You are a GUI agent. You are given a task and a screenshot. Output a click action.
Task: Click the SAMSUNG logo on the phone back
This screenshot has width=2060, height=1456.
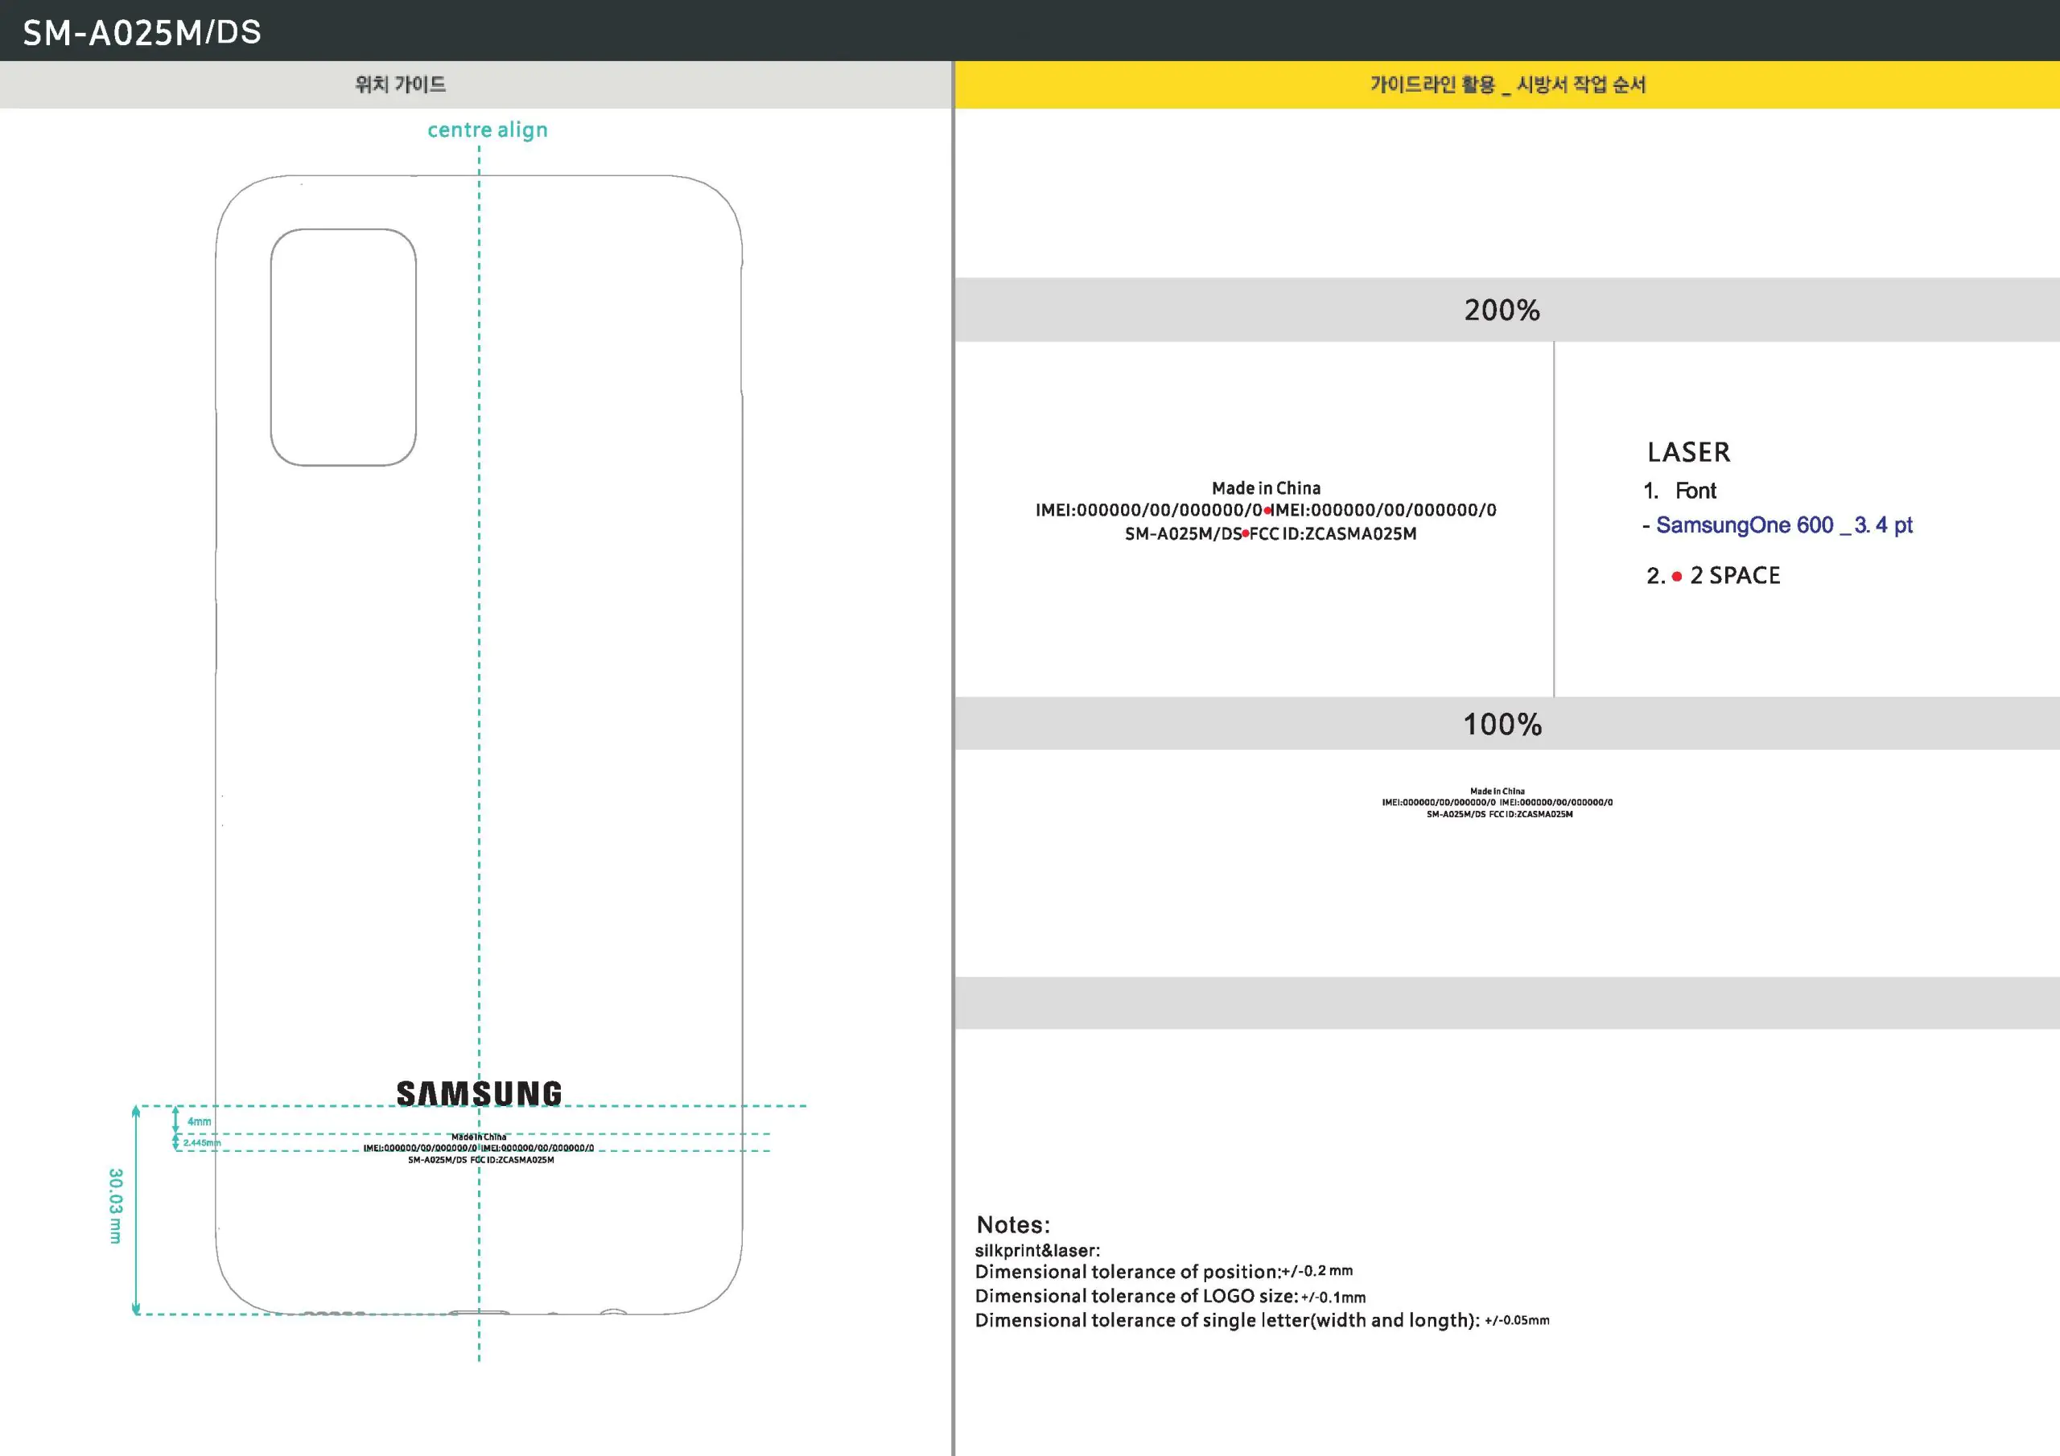point(479,1093)
